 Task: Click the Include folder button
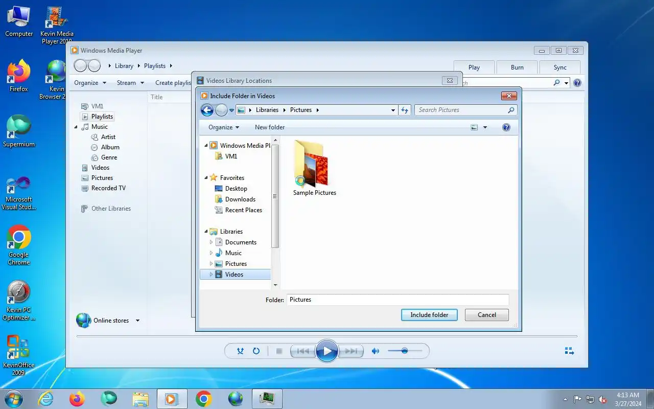click(429, 315)
